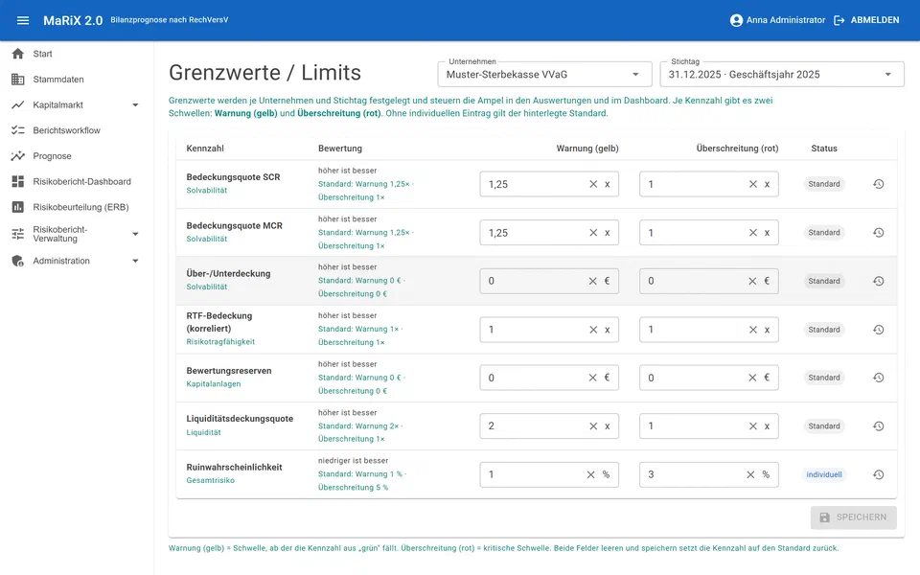Click the MaRiX 2.0 title

click(73, 20)
